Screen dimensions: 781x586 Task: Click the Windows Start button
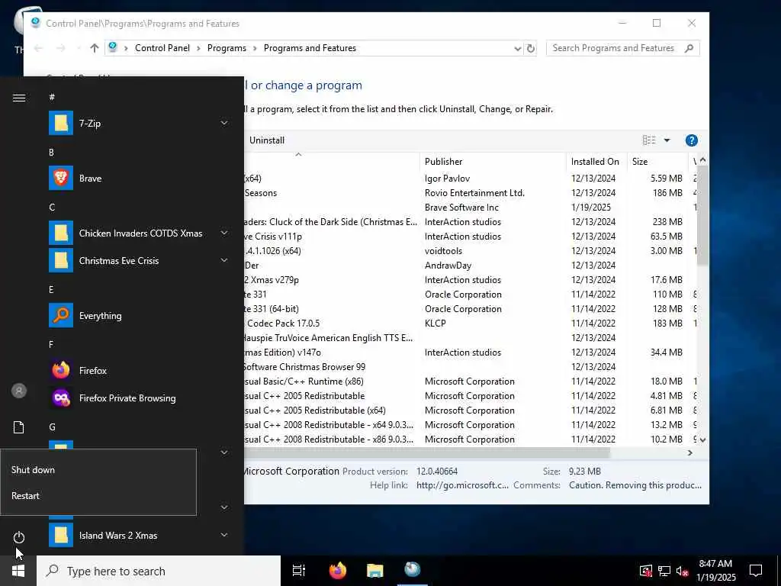pos(18,571)
